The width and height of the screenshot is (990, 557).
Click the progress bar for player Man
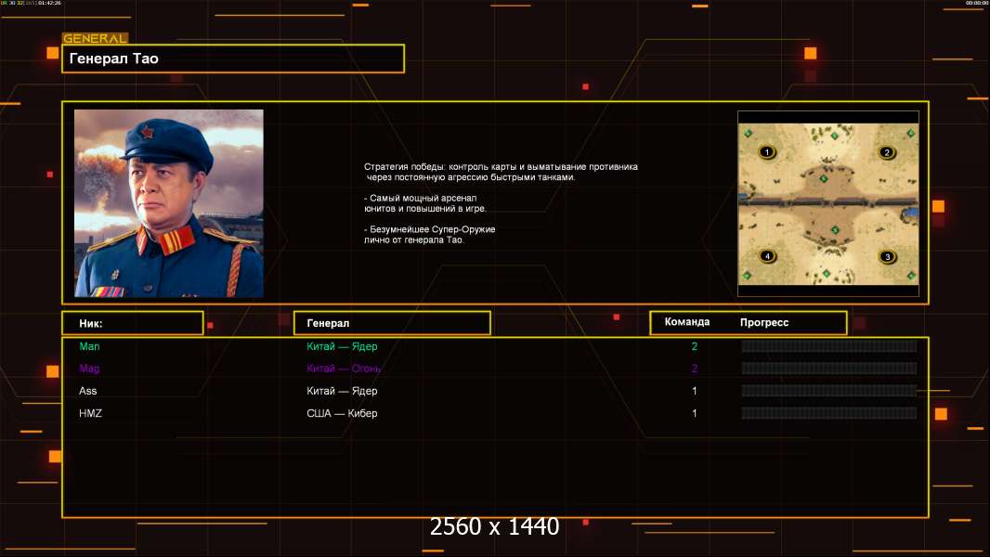(829, 345)
